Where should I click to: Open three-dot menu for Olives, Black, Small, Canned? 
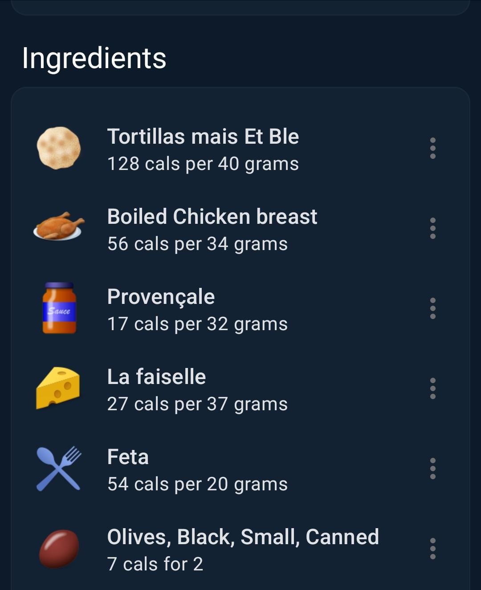click(432, 549)
